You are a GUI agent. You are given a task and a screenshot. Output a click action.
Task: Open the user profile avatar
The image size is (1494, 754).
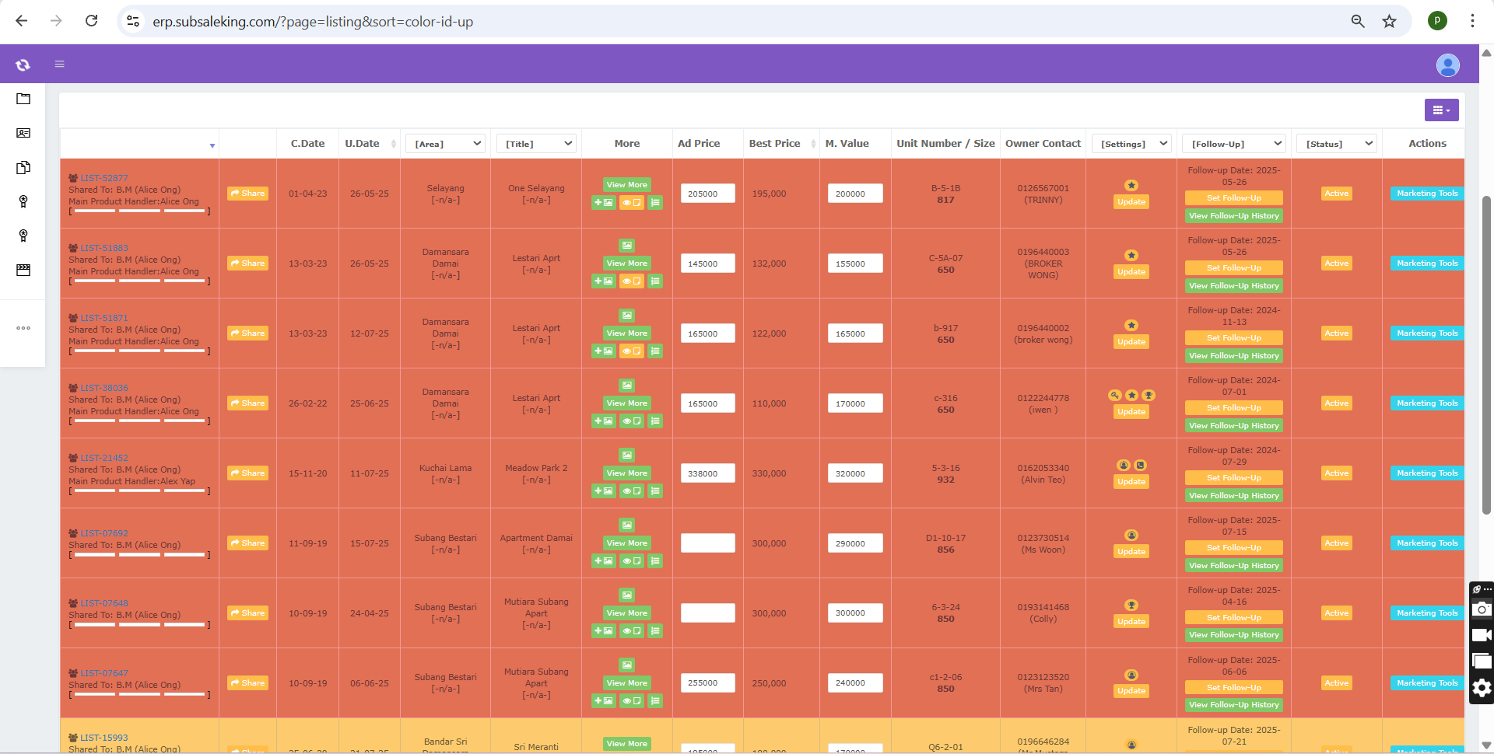[1447, 65]
